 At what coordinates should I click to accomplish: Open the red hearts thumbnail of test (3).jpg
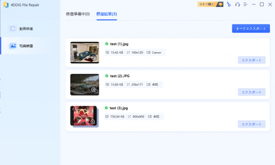click(84, 116)
